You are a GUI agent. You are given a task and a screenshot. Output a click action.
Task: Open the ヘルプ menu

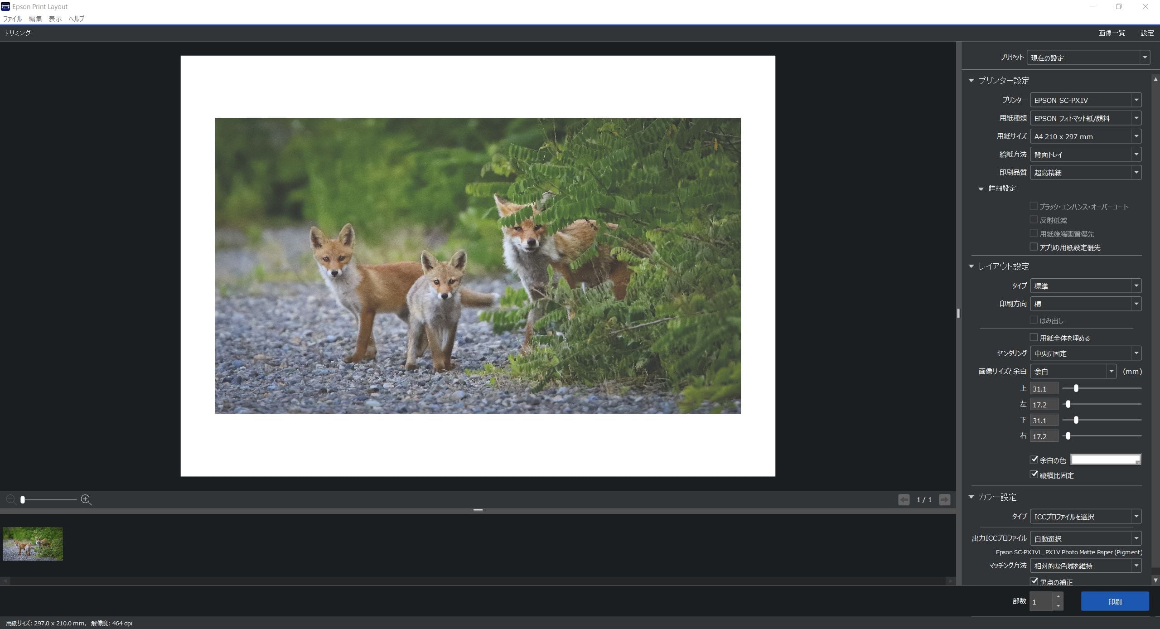click(x=76, y=19)
